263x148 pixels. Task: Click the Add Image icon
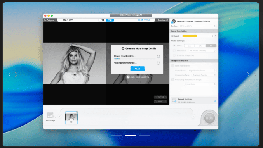pyautogui.click(x=51, y=115)
